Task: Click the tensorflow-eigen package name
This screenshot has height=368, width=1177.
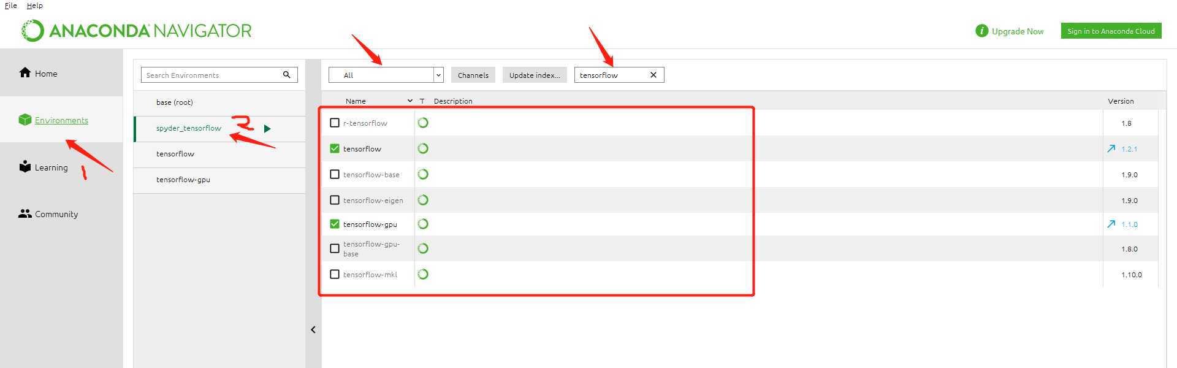Action: coord(373,201)
